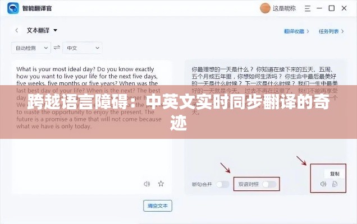Screen dimensions: 357x224
Task: Expand the 文本翻译 mode dropdown arrow
Action: 56,30
